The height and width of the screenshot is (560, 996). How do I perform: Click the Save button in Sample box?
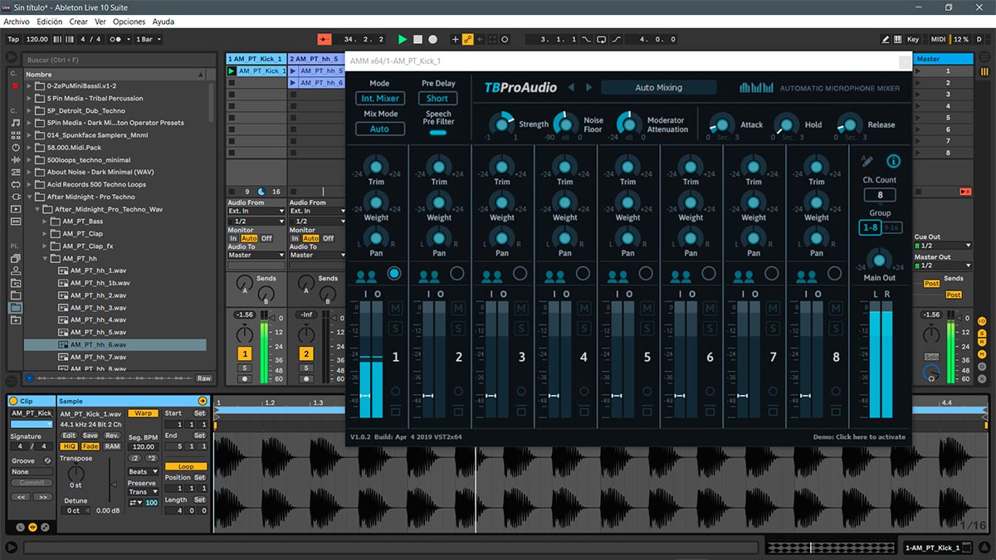(90, 436)
